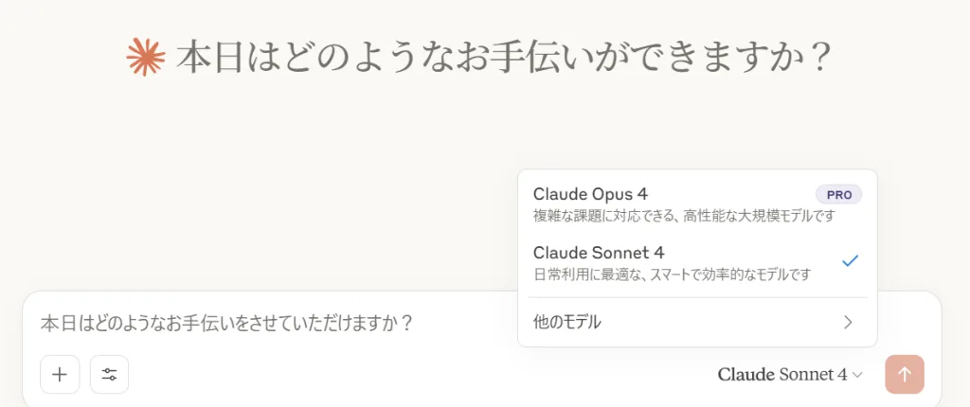The image size is (970, 407).
Task: Toggle the Claude Sonnet 4 selector in input bar
Action: pos(790,374)
